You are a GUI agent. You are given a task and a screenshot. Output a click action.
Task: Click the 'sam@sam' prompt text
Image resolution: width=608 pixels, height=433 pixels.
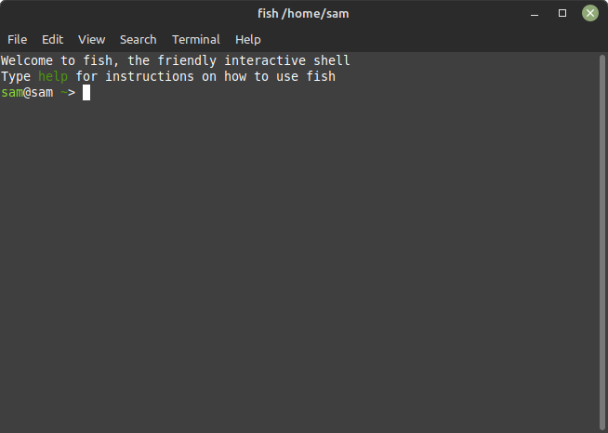(27, 93)
